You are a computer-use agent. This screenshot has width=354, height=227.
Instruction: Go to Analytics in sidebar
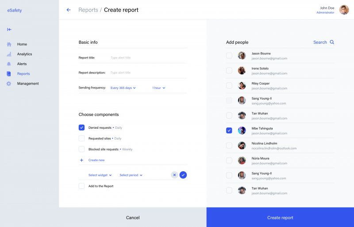[24, 54]
